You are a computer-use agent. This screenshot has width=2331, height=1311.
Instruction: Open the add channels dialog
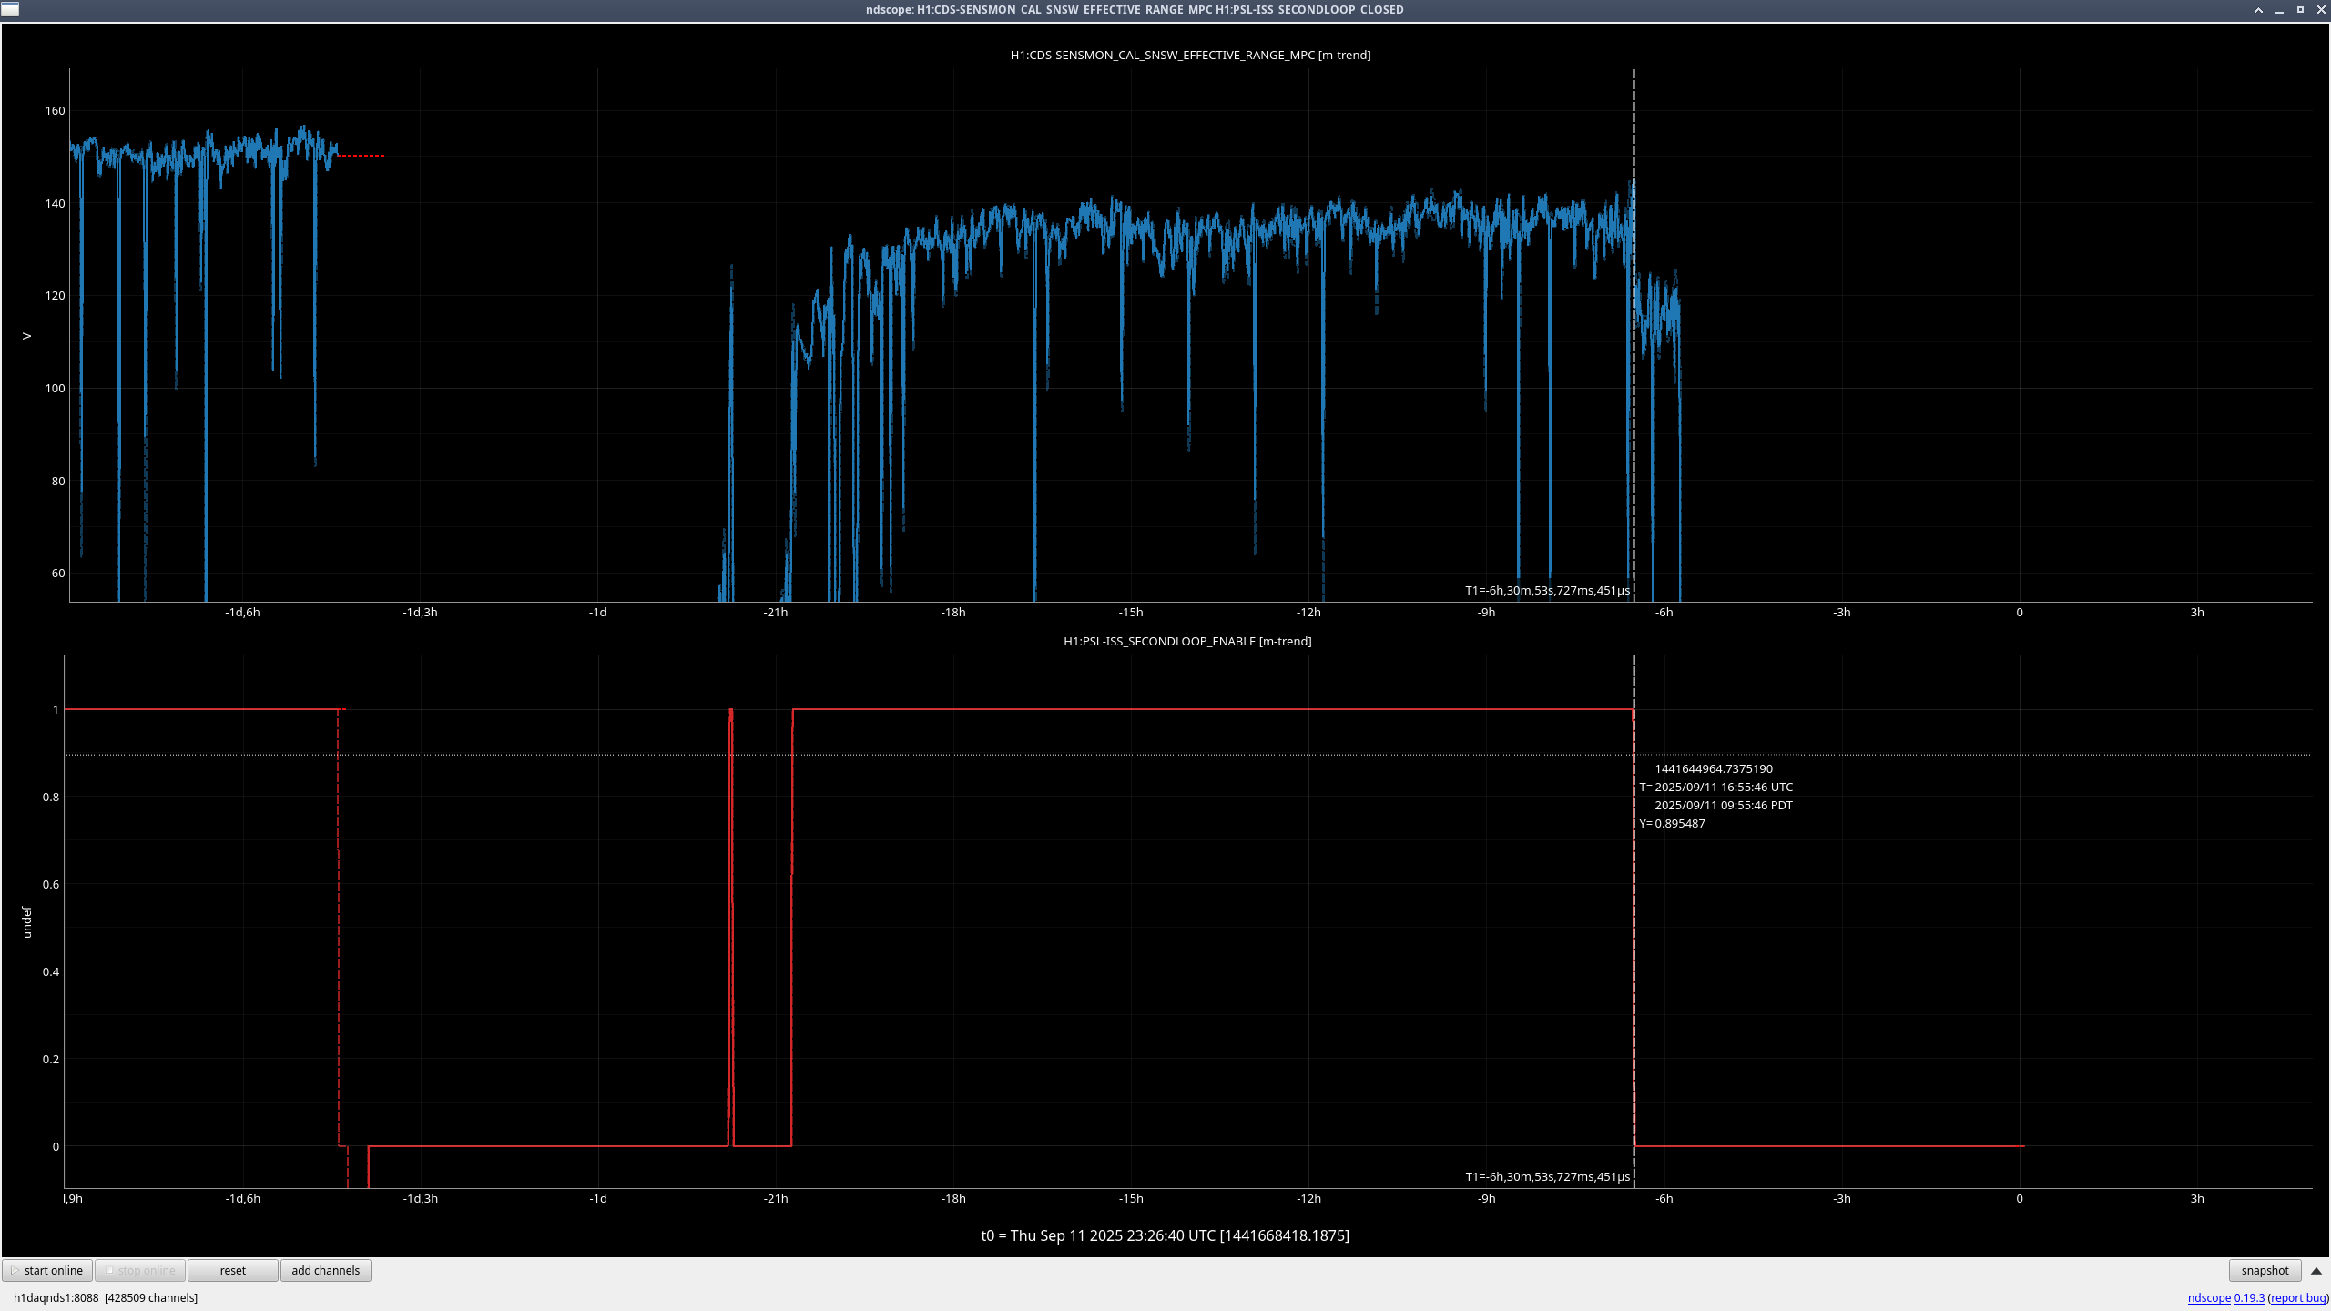coord(326,1270)
